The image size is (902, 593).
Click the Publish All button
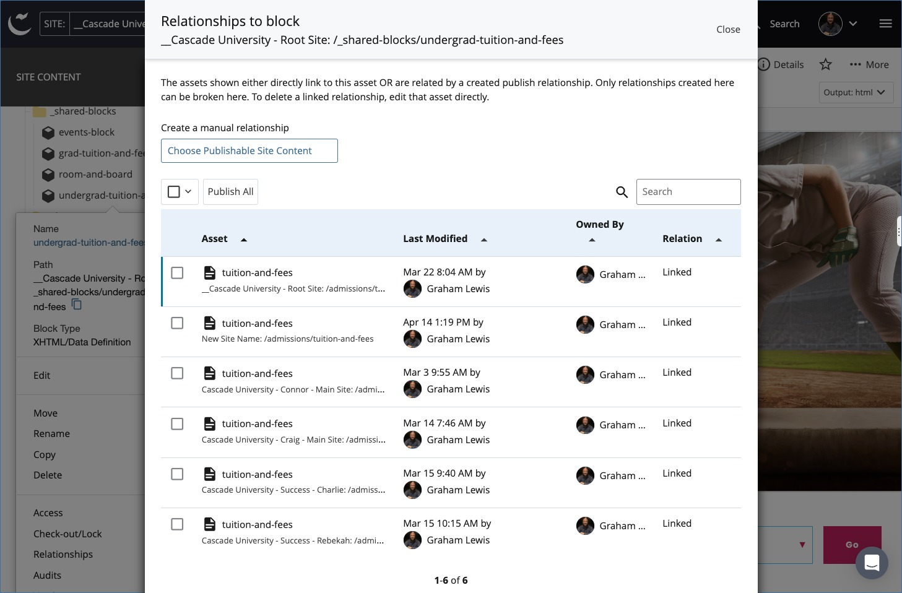pyautogui.click(x=230, y=192)
